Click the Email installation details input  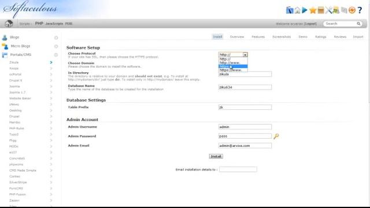coord(238,169)
